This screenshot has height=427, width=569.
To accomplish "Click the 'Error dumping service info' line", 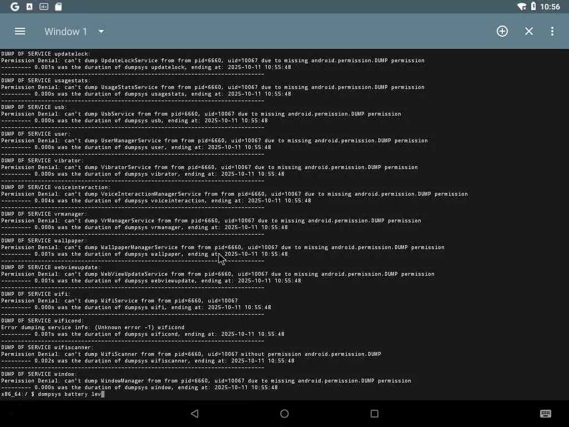I will [93, 327].
